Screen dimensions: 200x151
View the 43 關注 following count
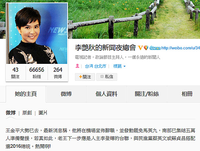15,73
